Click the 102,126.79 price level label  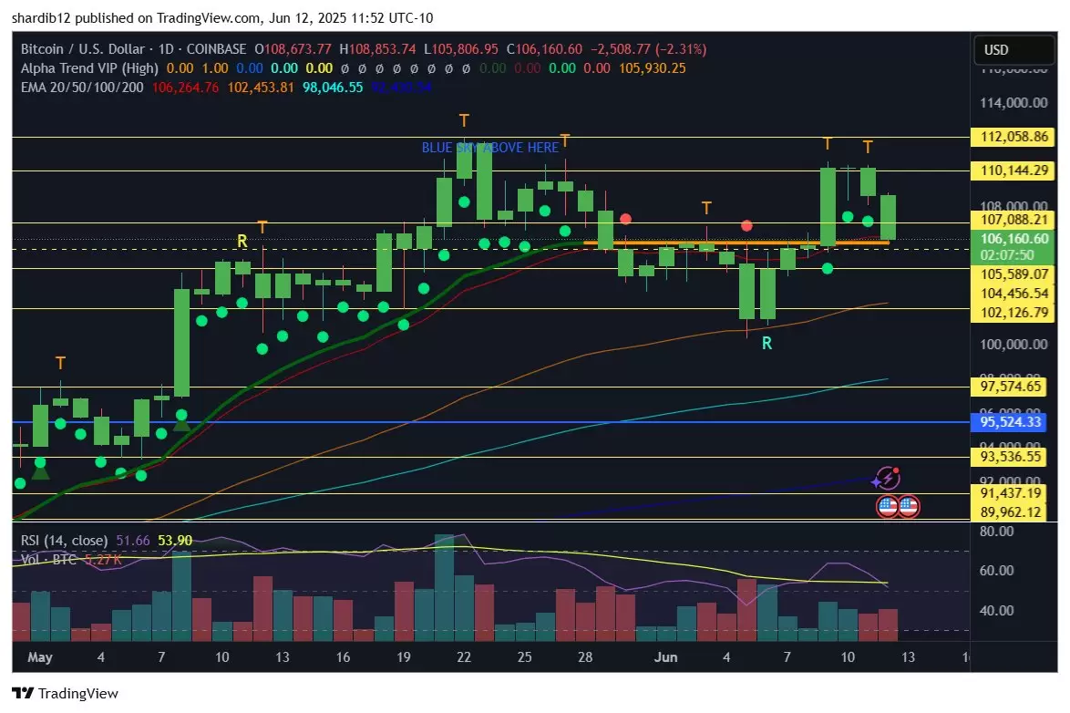[x=1013, y=312]
